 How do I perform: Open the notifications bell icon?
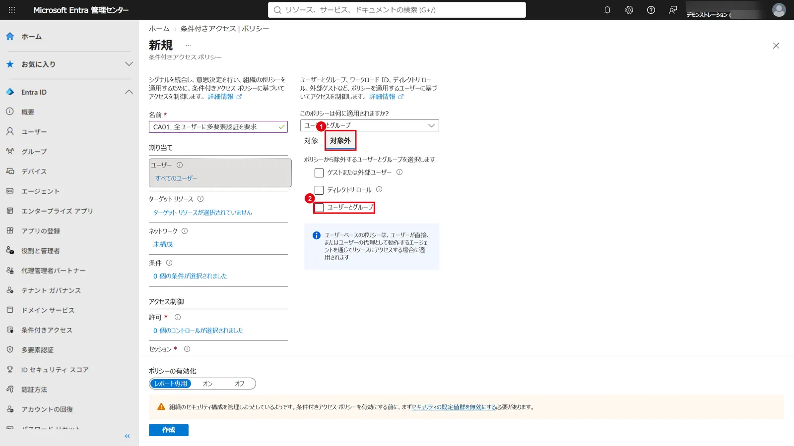pos(607,10)
